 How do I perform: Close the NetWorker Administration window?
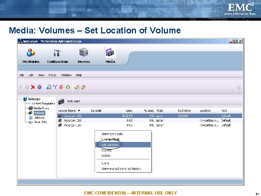tap(240, 41)
